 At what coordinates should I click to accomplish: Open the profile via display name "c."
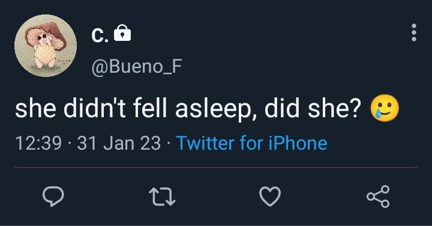tap(100, 35)
